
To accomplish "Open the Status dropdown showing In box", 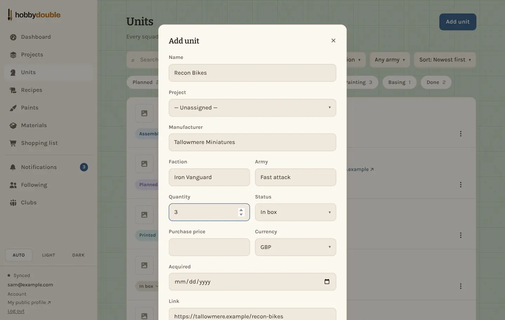I will tap(296, 212).
